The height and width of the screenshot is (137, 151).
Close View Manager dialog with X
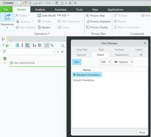[x=145, y=43]
